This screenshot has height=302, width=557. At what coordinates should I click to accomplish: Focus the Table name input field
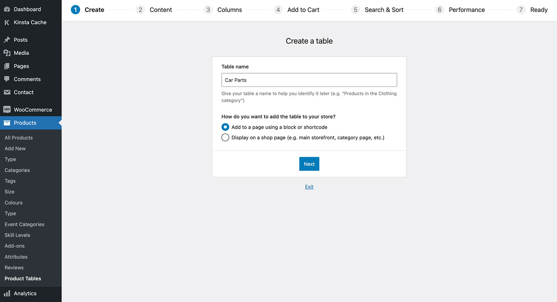[x=309, y=80]
